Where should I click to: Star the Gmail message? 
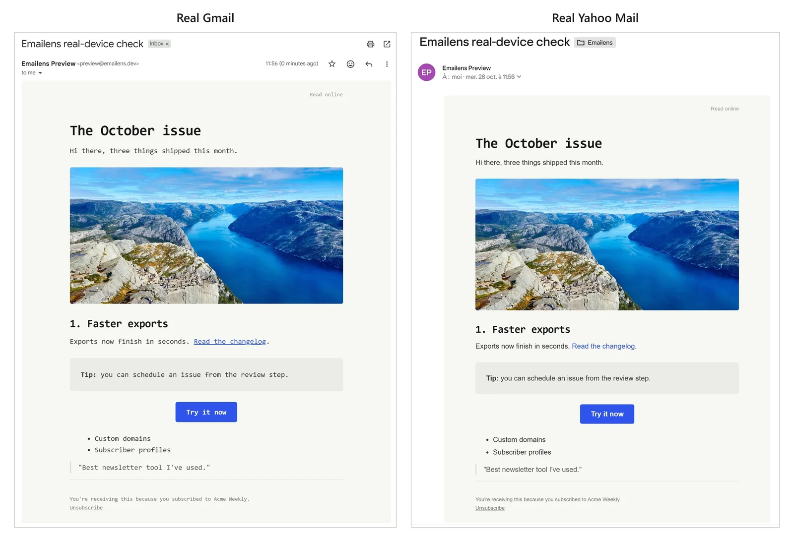[332, 64]
